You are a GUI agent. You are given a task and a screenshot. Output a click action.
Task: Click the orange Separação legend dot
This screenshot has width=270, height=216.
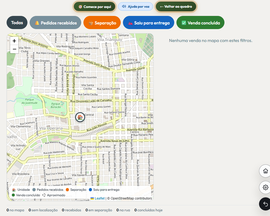pos(67,190)
